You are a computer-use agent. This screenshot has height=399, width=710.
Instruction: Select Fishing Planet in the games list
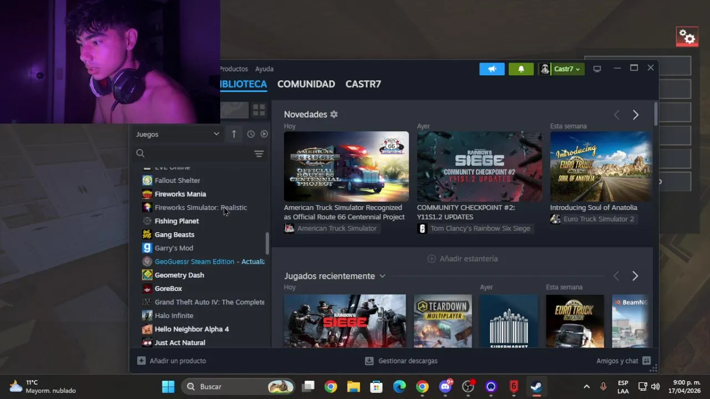tap(176, 221)
